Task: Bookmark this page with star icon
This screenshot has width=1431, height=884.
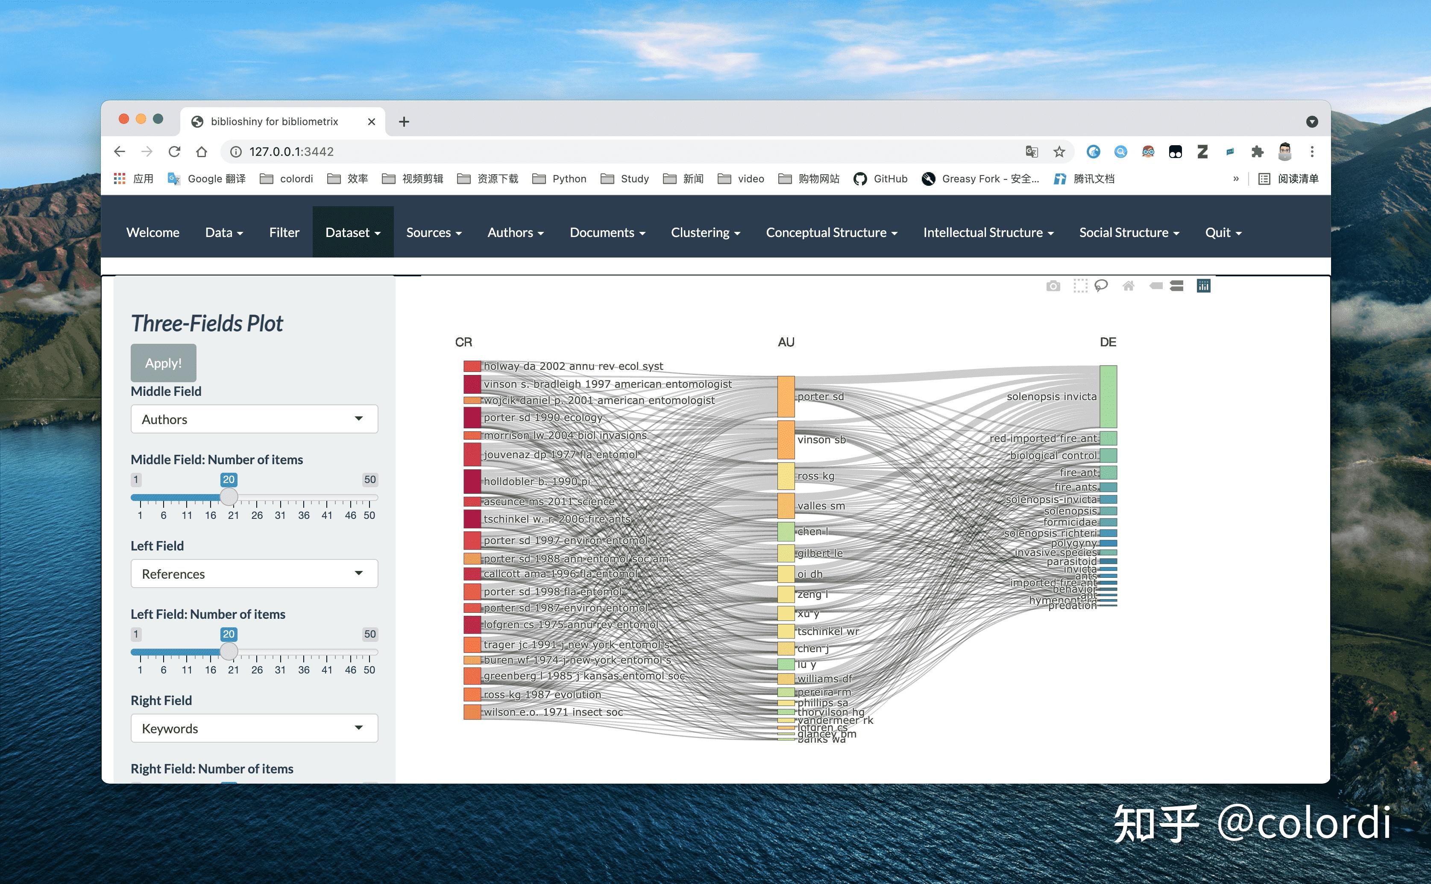Action: click(1059, 152)
